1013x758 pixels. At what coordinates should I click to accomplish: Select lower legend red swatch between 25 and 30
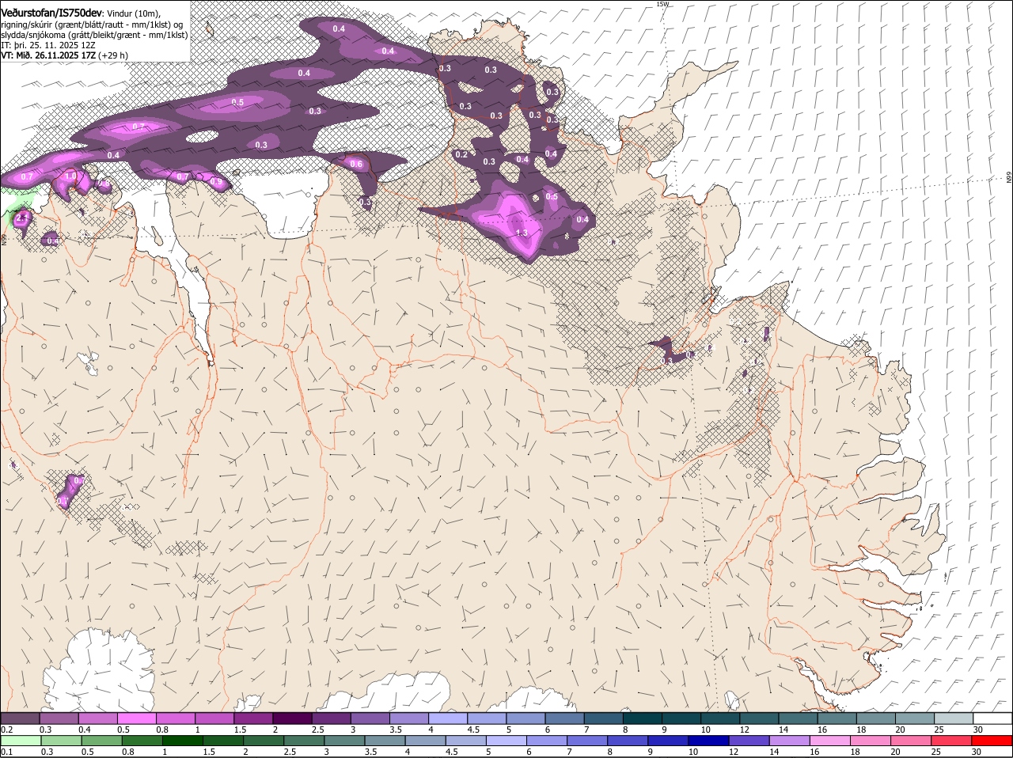tap(953, 741)
